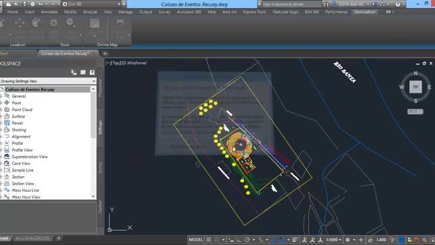The height and width of the screenshot is (245, 435).
Task: Select the Point Cloud tree item
Action: point(22,110)
